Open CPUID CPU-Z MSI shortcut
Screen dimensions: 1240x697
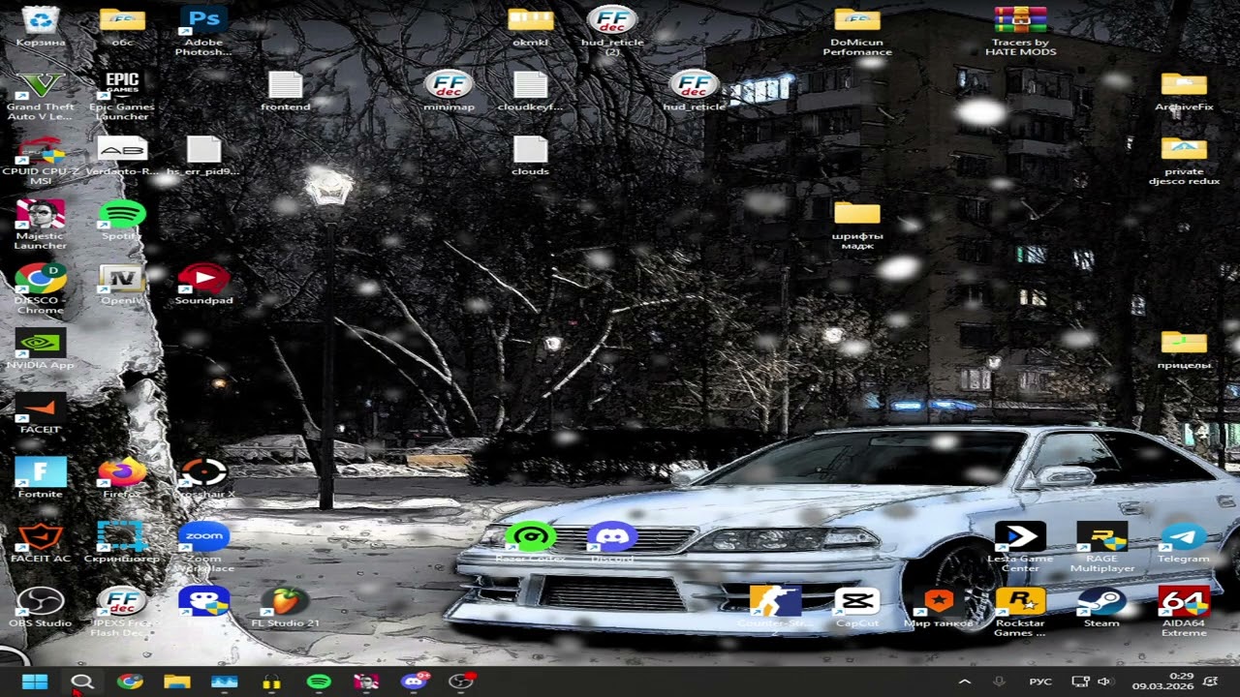tap(41, 160)
